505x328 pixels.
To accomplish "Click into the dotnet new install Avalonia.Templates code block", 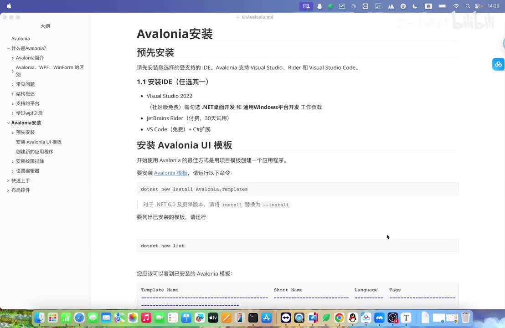I will (x=298, y=189).
